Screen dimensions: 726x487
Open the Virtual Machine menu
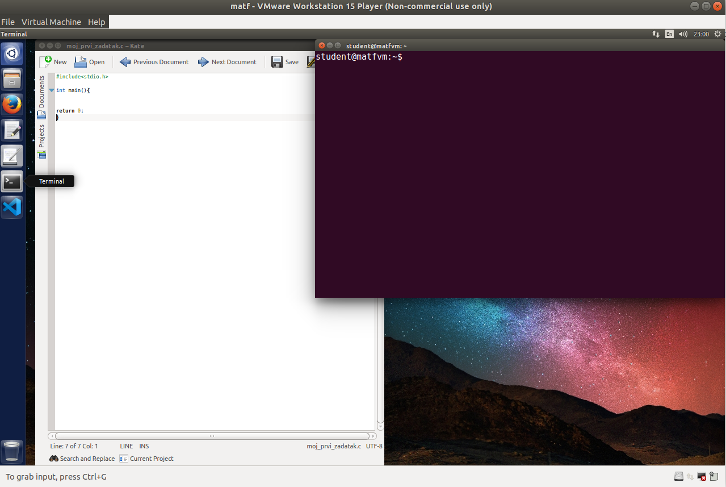(51, 22)
